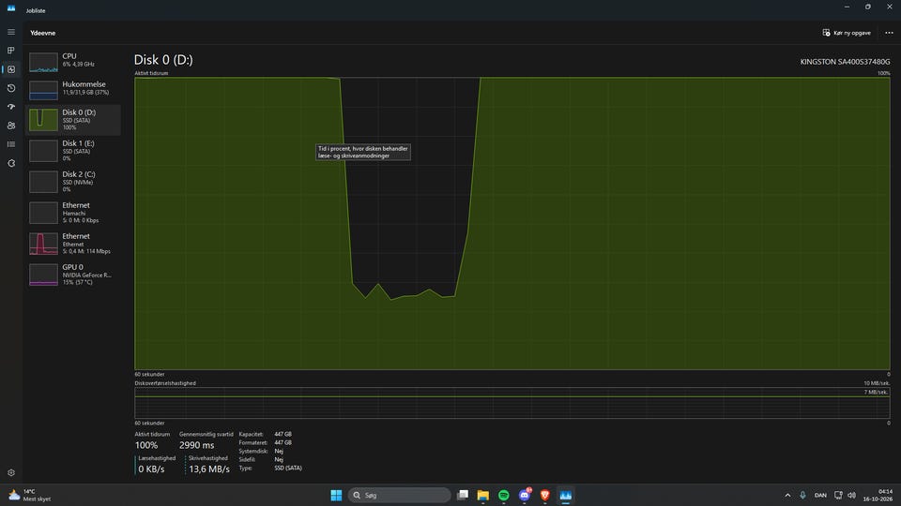
Task: Open the three-dot more options menu
Action: tap(889, 33)
